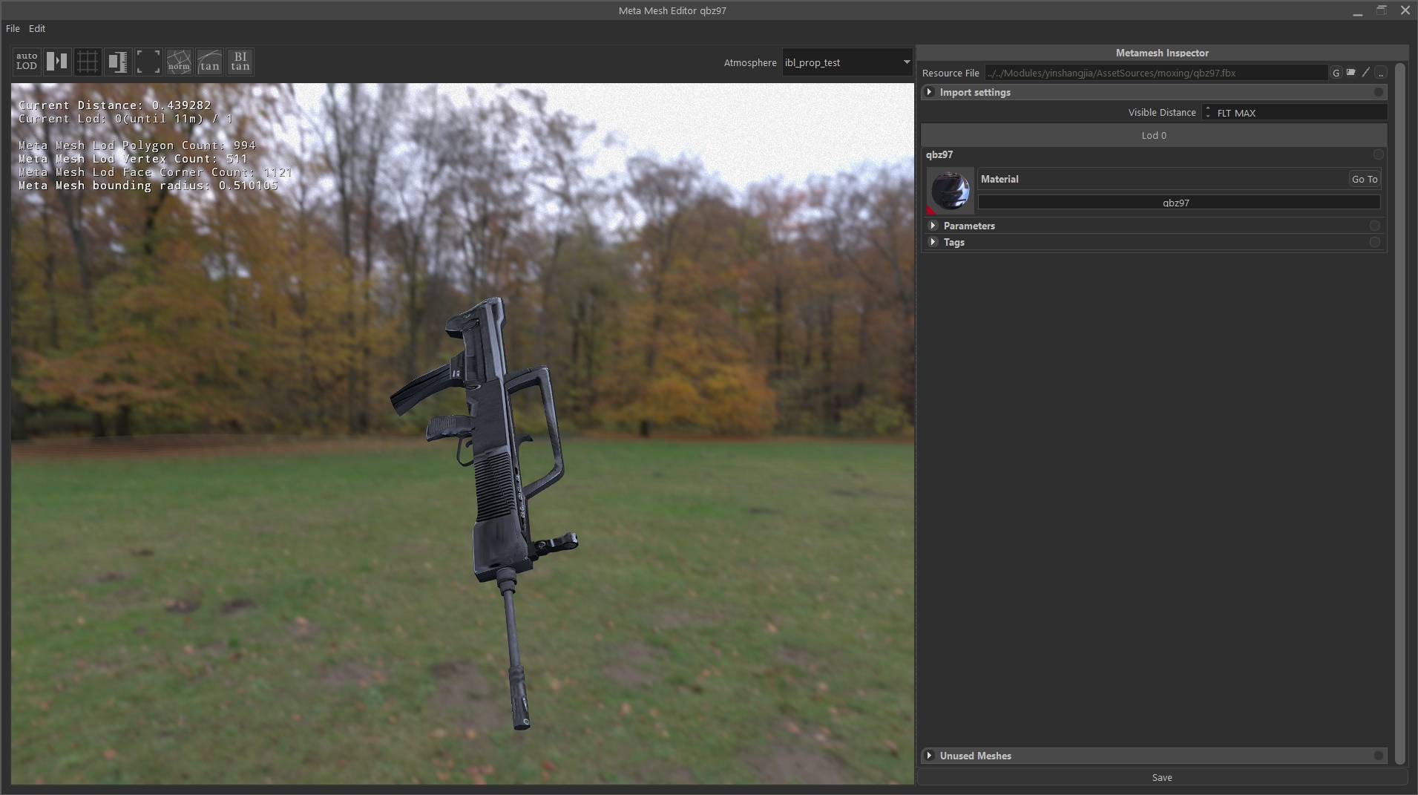Click the 'Visible Distance' label

point(1162,113)
